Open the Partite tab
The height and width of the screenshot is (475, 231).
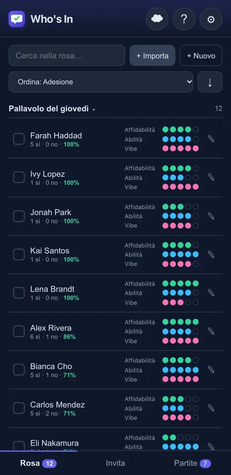192,463
